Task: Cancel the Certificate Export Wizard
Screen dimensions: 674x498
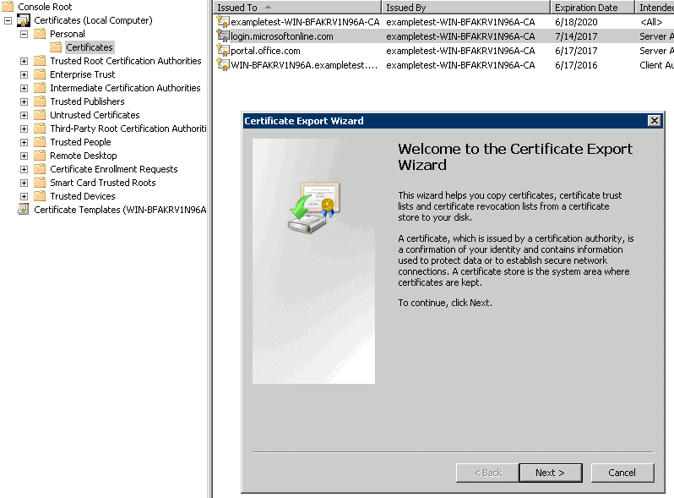Action: [x=622, y=473]
